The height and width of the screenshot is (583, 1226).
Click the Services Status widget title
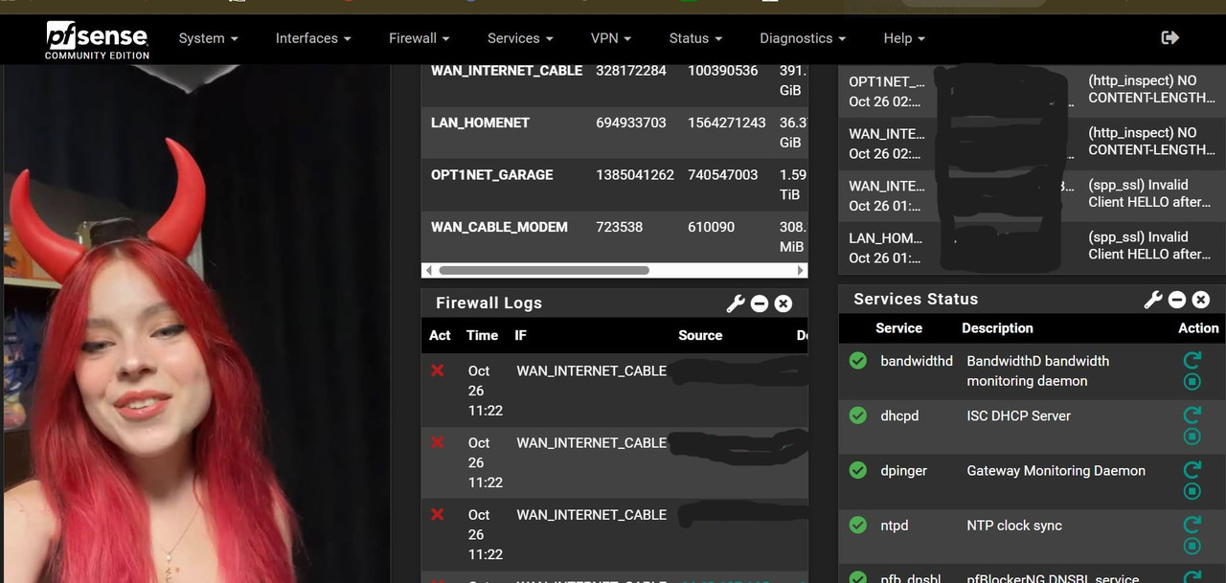916,299
